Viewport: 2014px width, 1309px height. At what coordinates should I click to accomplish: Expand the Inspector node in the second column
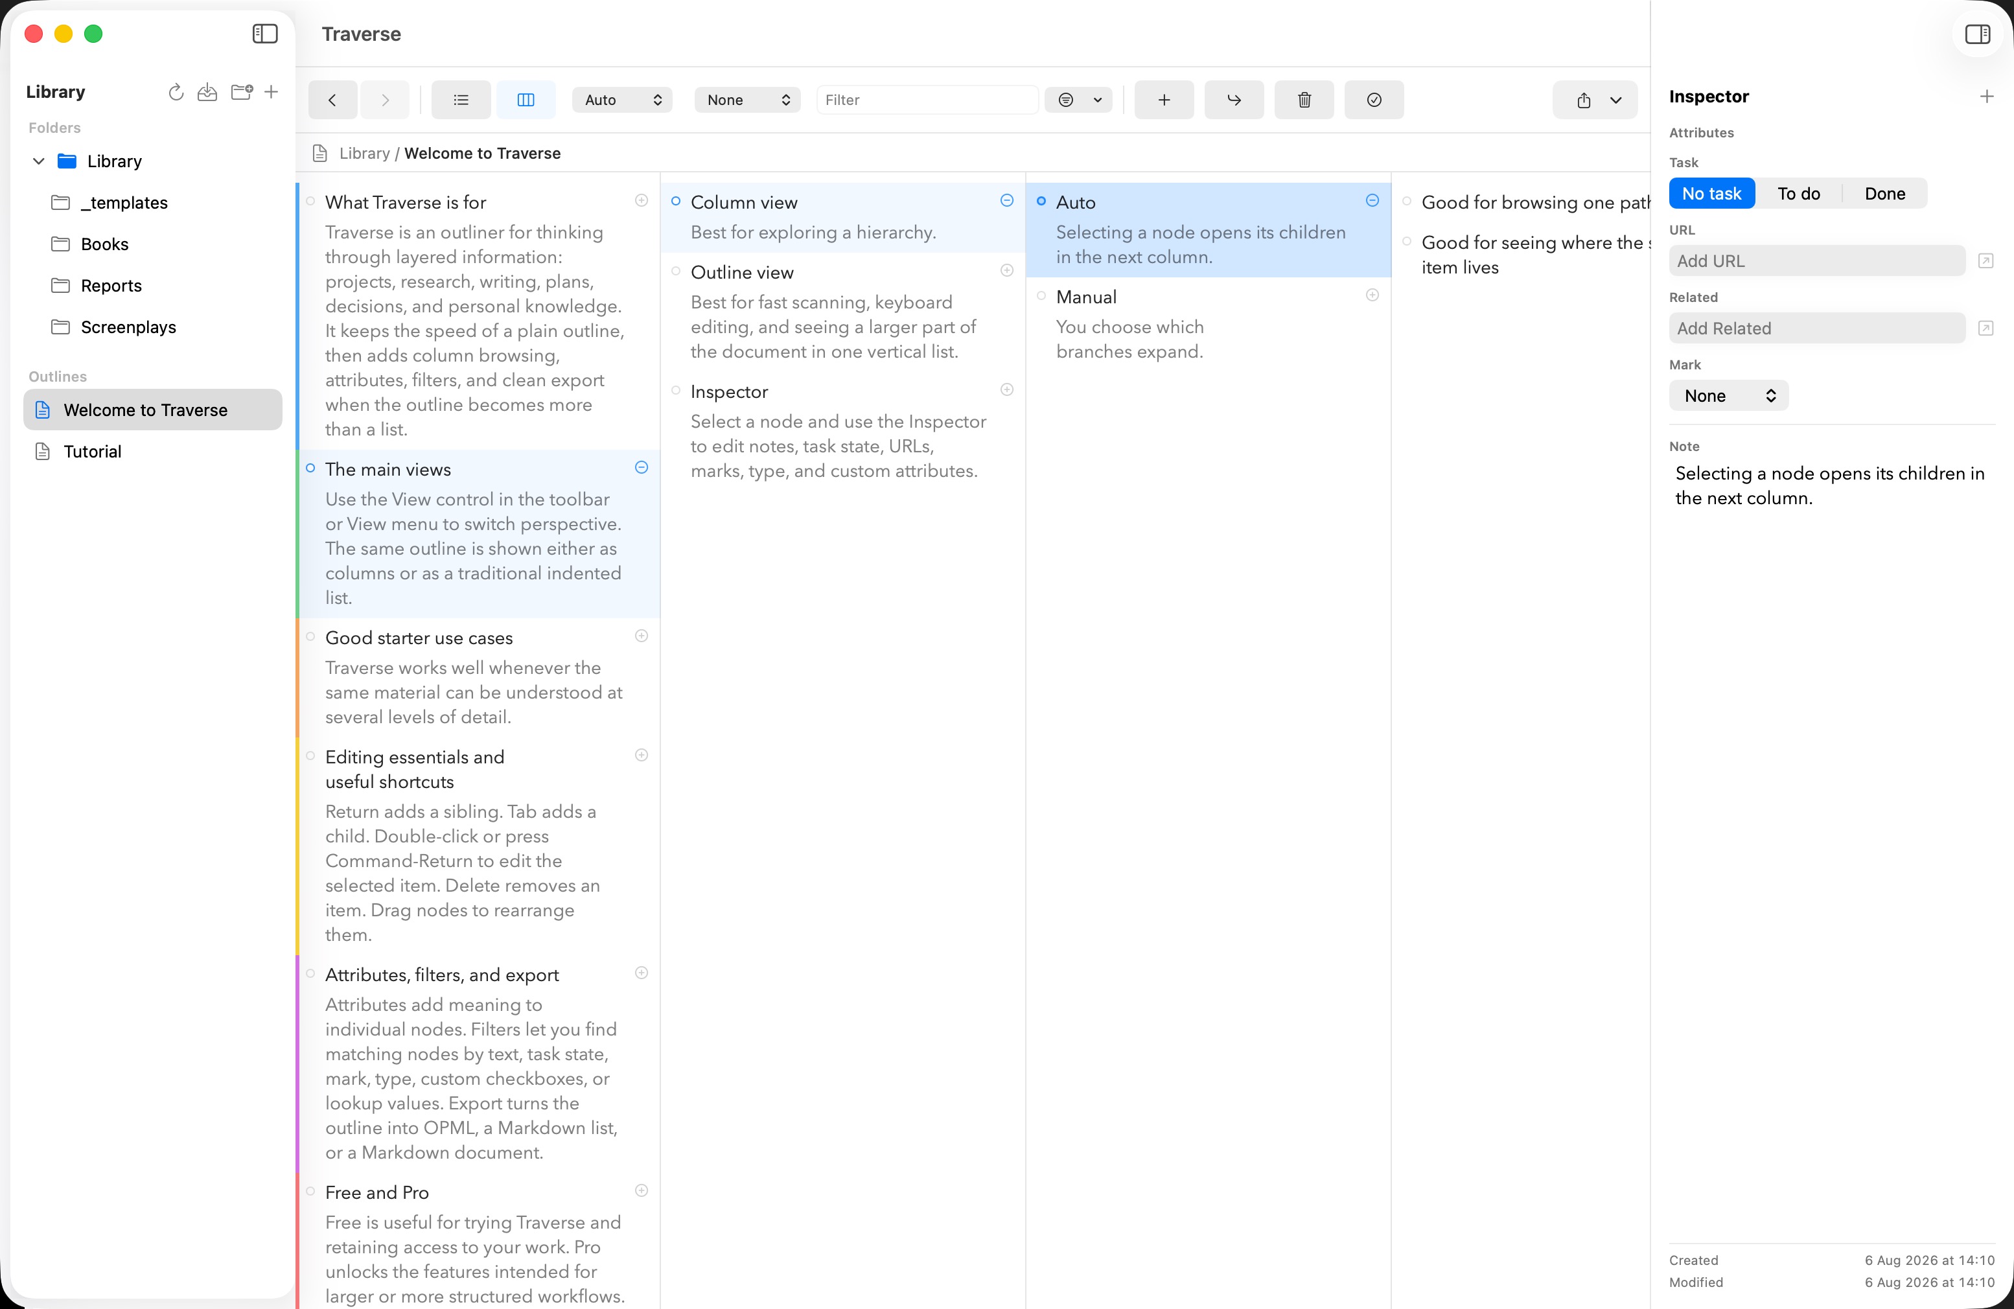pos(1007,390)
